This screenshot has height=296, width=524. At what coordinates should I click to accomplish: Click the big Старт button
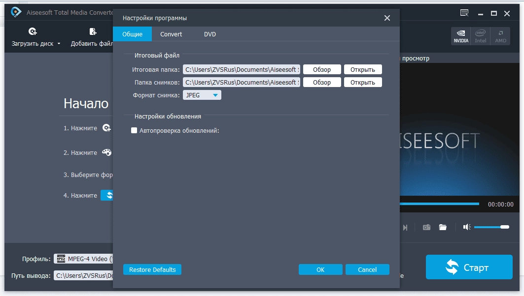[x=469, y=267]
